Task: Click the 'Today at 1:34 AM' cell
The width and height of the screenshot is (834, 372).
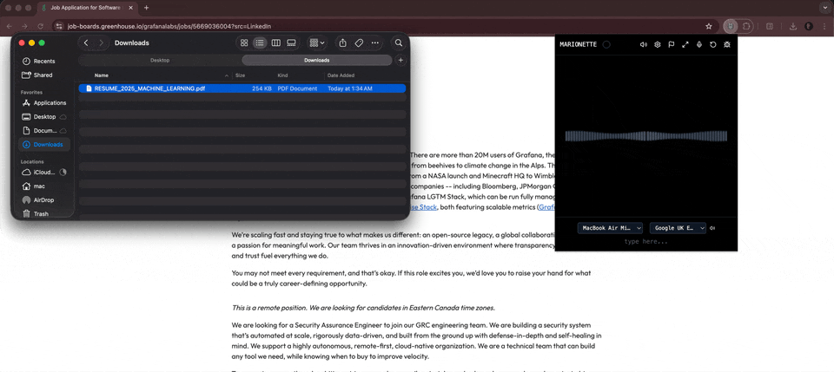Action: pyautogui.click(x=350, y=88)
